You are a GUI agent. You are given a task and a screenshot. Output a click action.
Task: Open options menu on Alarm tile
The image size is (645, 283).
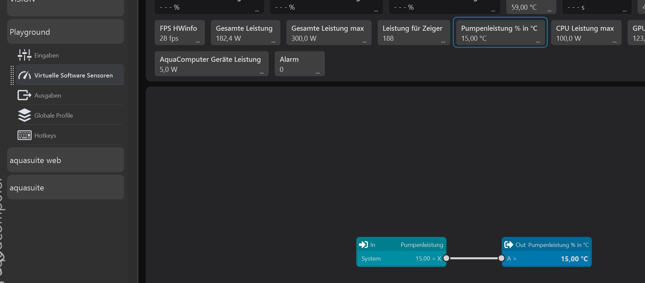point(318,73)
